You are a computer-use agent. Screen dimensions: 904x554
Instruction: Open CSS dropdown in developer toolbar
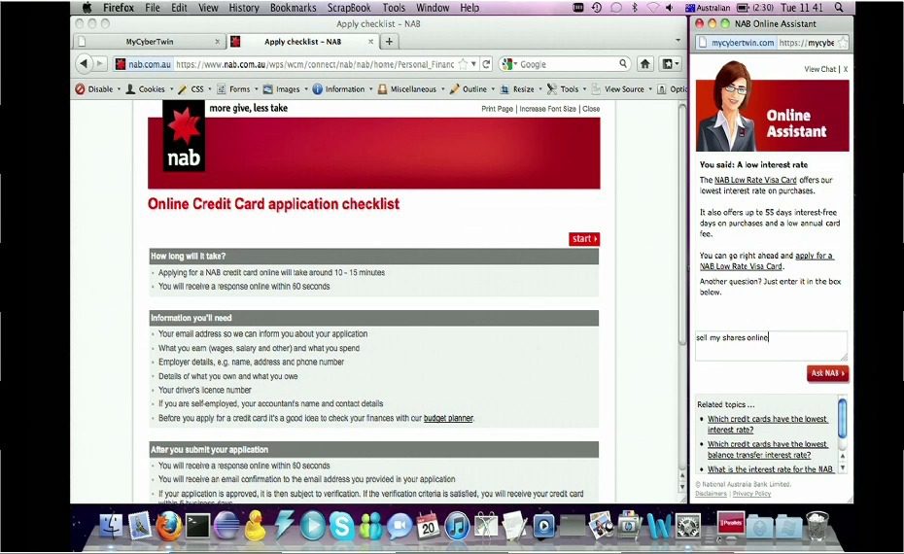[x=194, y=89]
